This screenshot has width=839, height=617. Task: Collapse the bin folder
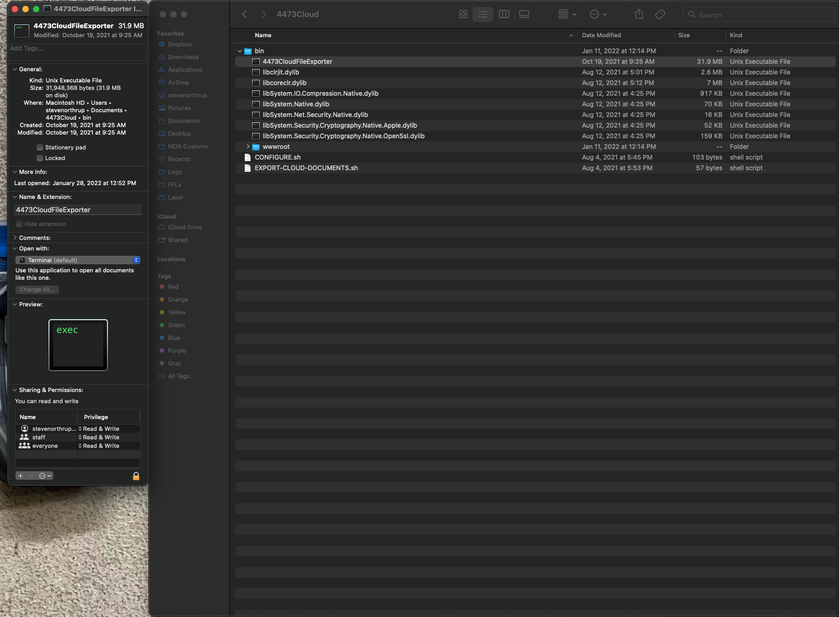(x=240, y=51)
